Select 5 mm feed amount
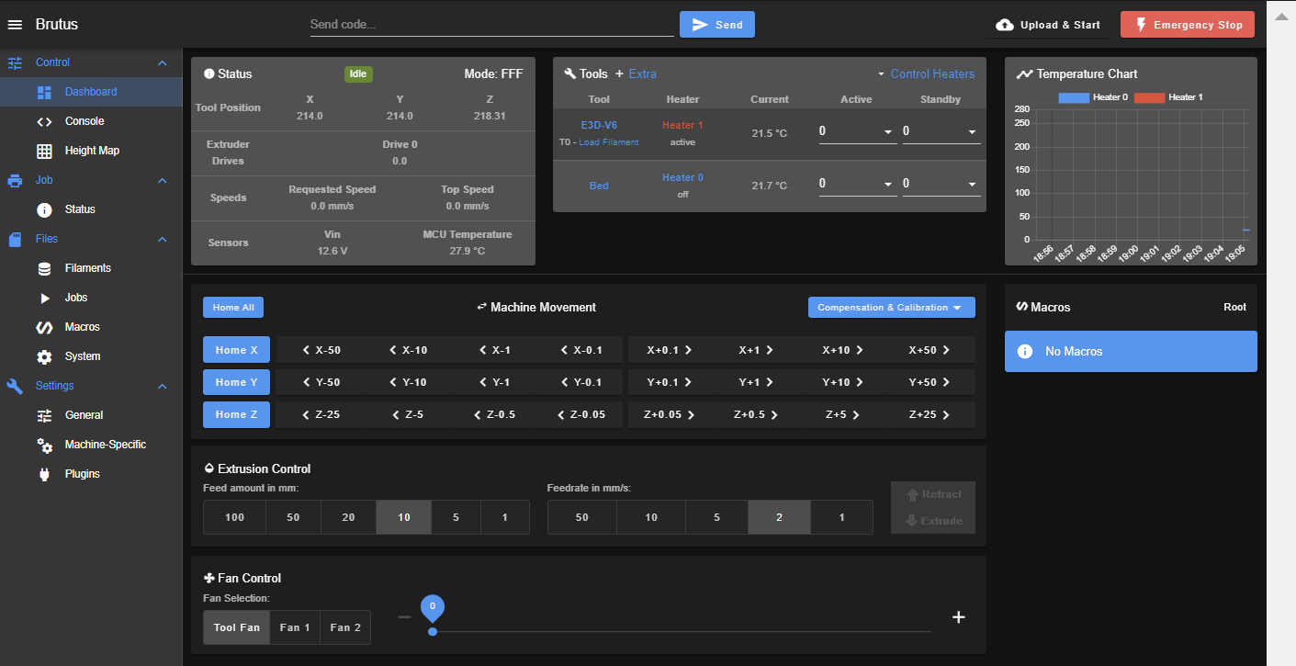1296x666 pixels. tap(456, 517)
